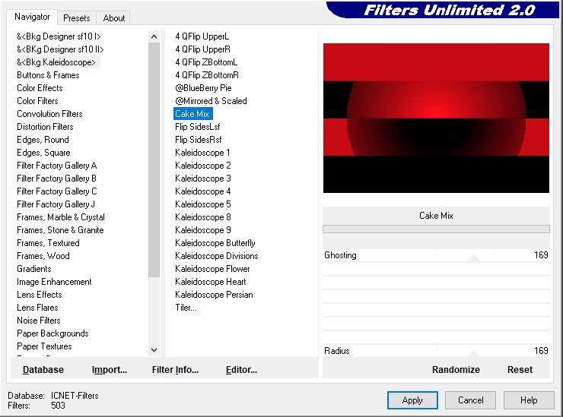This screenshot has height=417, width=563.
Task: Open the About tab
Action: click(x=114, y=18)
